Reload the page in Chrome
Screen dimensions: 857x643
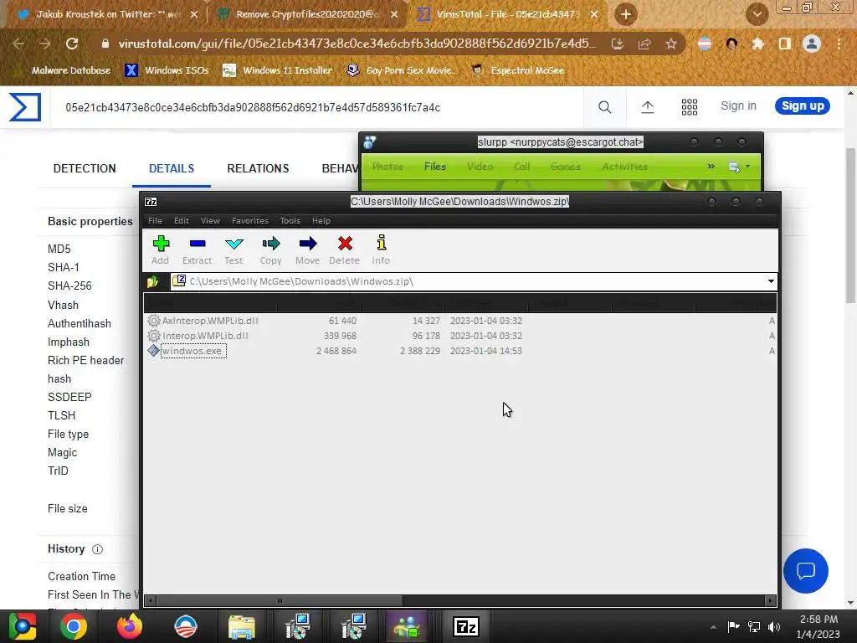click(x=72, y=44)
